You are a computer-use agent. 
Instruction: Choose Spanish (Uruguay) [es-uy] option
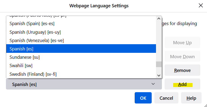point(81,32)
